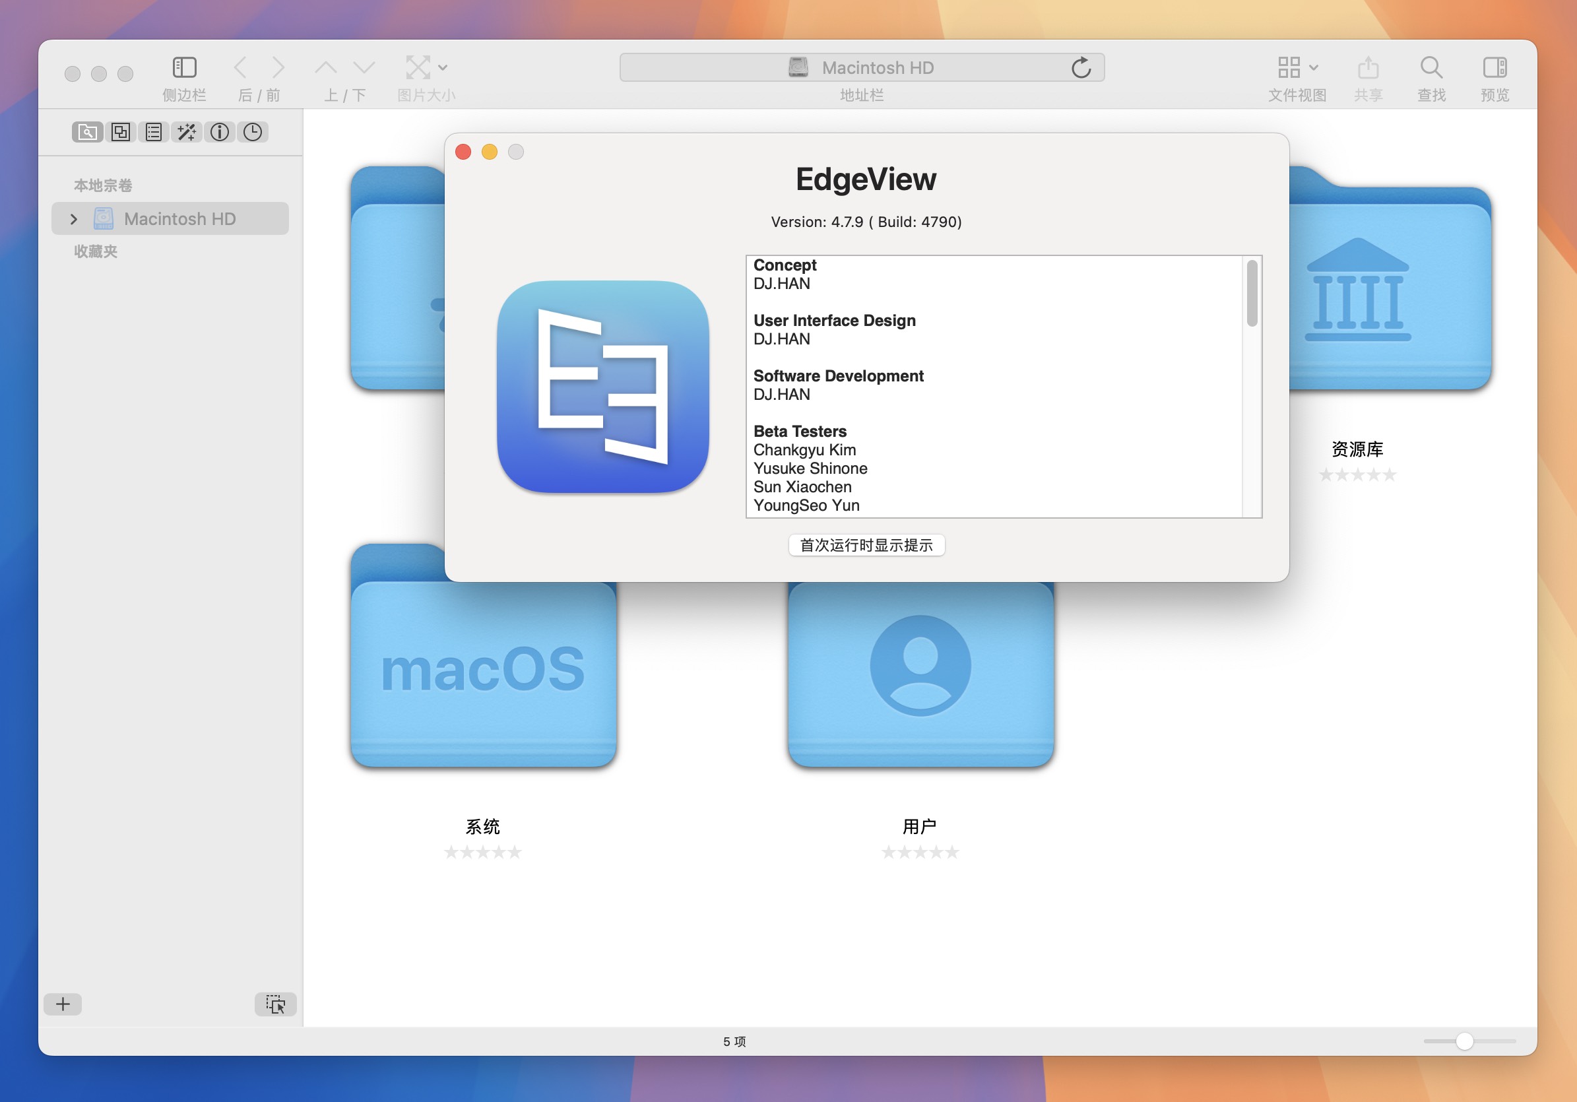Click the 用户 folder name label
This screenshot has width=1577, height=1102.
920,826
